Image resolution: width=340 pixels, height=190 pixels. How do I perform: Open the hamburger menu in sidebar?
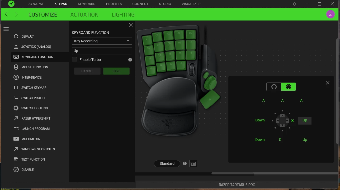(6, 29)
